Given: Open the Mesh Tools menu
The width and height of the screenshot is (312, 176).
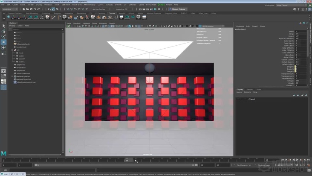Looking at the screenshot, I should [77, 5].
